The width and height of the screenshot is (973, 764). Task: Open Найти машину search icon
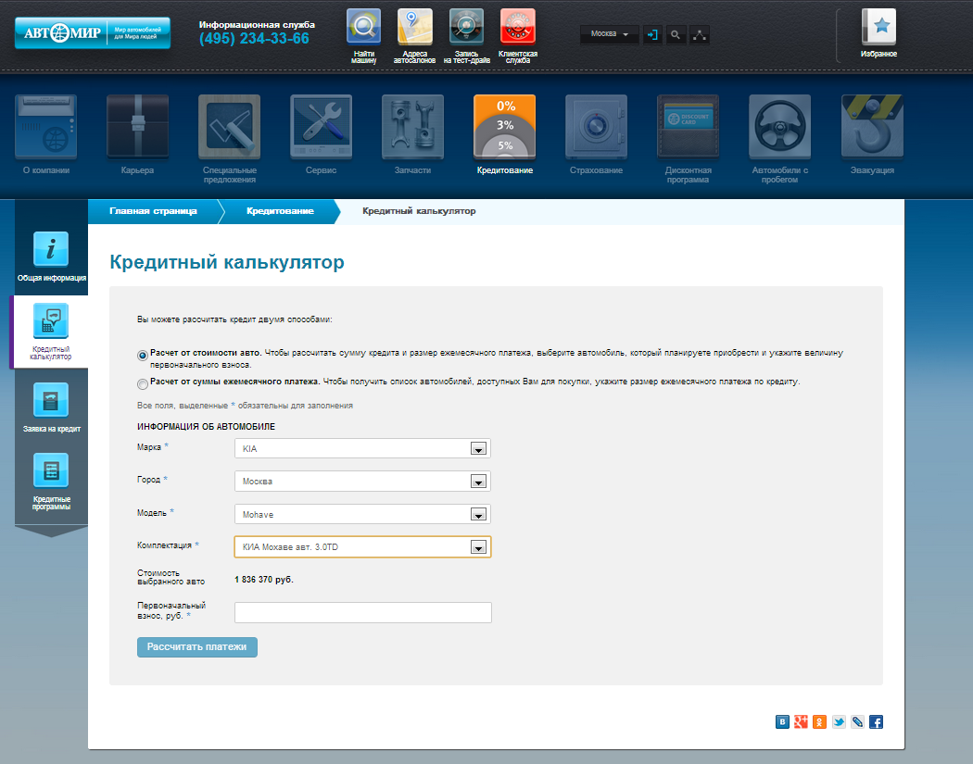tap(363, 27)
